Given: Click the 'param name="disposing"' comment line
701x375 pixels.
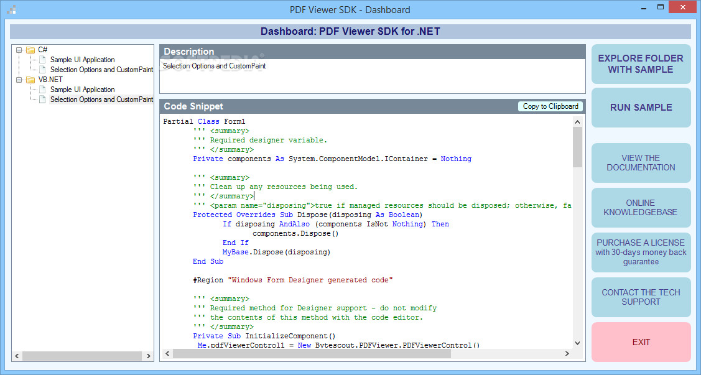Looking at the screenshot, I should click(x=383, y=206).
